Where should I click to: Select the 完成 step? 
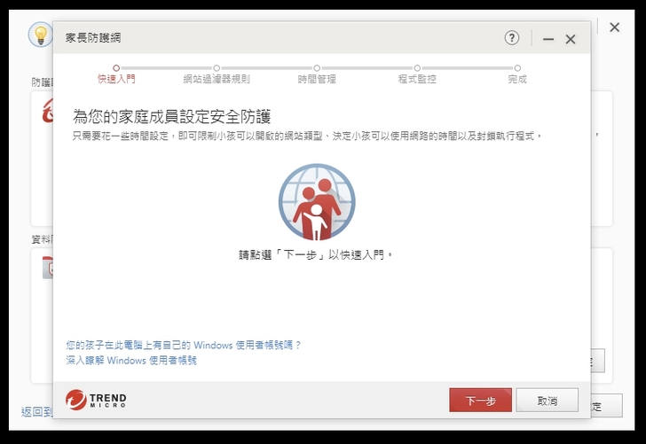click(517, 74)
